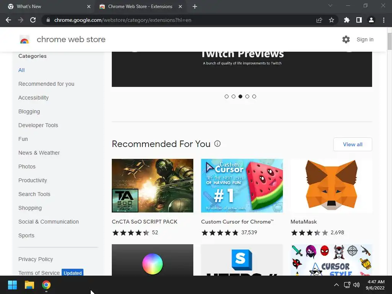Select Chrome Web Store - Extensions tab
This screenshot has height=294, width=392.
(140, 7)
